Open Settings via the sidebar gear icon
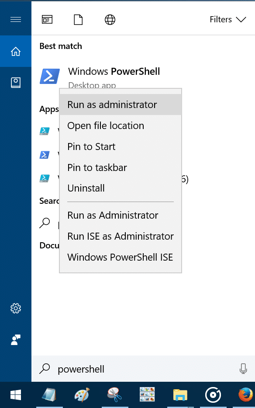The image size is (255, 408). pos(16,308)
